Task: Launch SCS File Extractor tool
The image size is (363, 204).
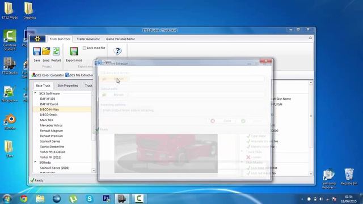Action: coord(79,75)
